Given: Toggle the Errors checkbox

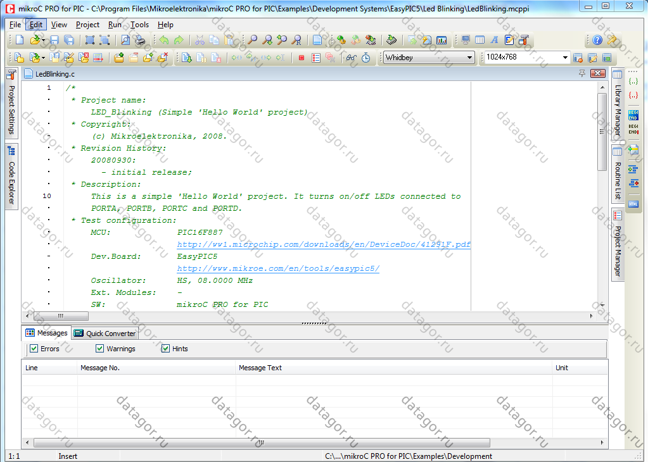Looking at the screenshot, I should 34,349.
